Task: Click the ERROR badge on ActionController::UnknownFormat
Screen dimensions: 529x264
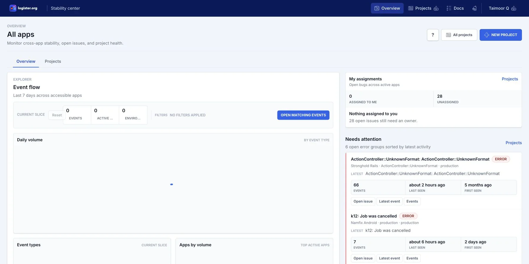Action: click(x=501, y=159)
